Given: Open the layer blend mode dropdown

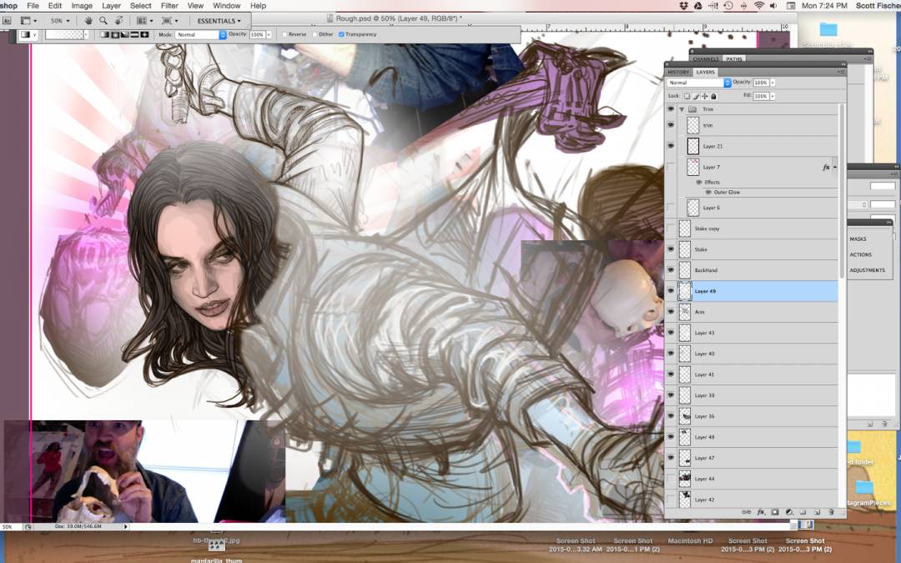Looking at the screenshot, I should [x=698, y=83].
